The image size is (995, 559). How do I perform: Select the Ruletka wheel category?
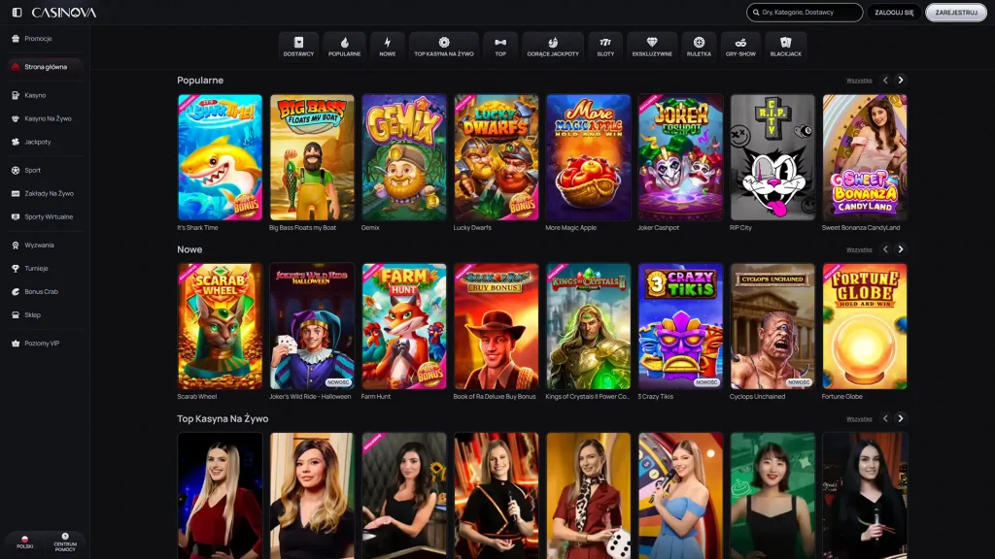[699, 47]
